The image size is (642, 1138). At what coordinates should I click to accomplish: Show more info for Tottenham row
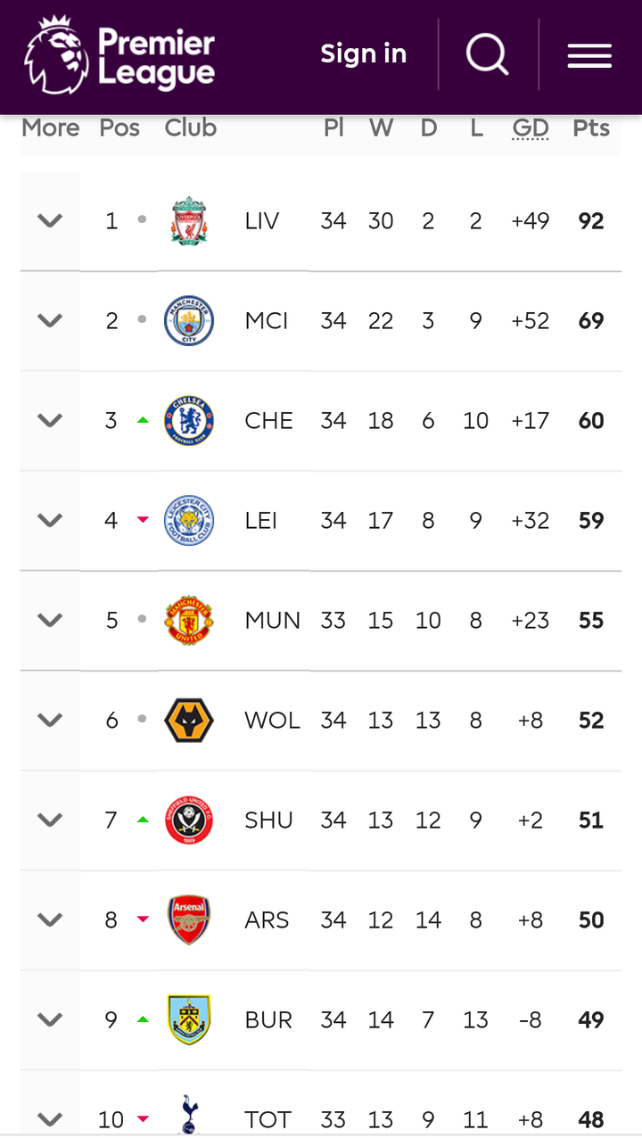50,1118
